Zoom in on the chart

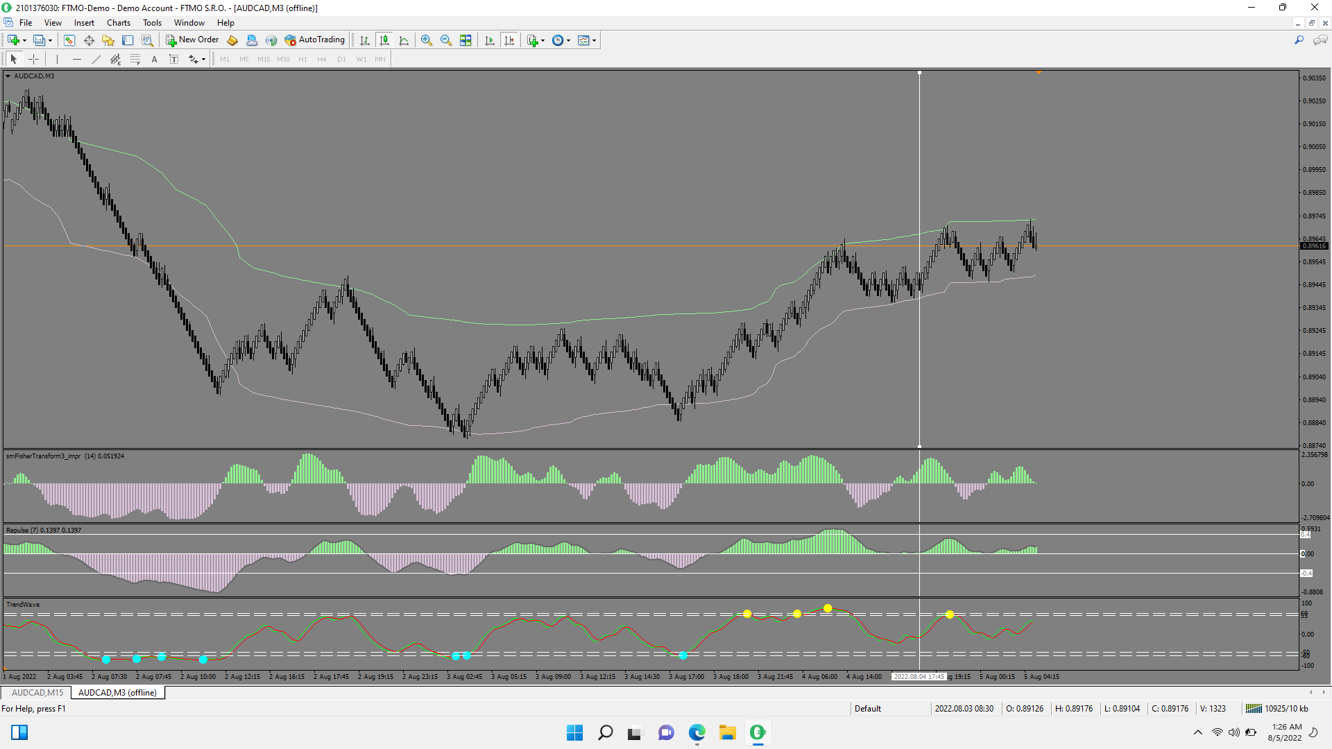(x=427, y=40)
